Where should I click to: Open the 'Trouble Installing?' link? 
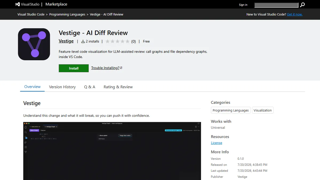tap(107, 68)
